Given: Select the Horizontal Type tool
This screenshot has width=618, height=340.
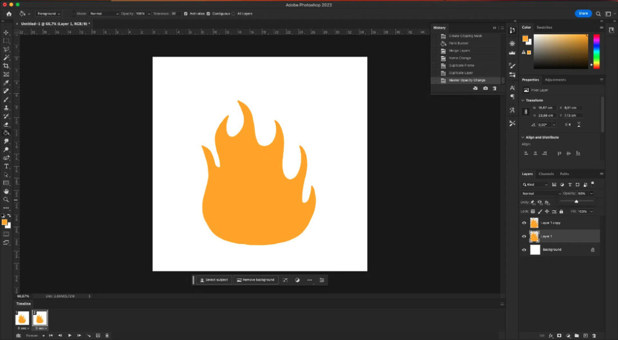Looking at the screenshot, I should 6,166.
